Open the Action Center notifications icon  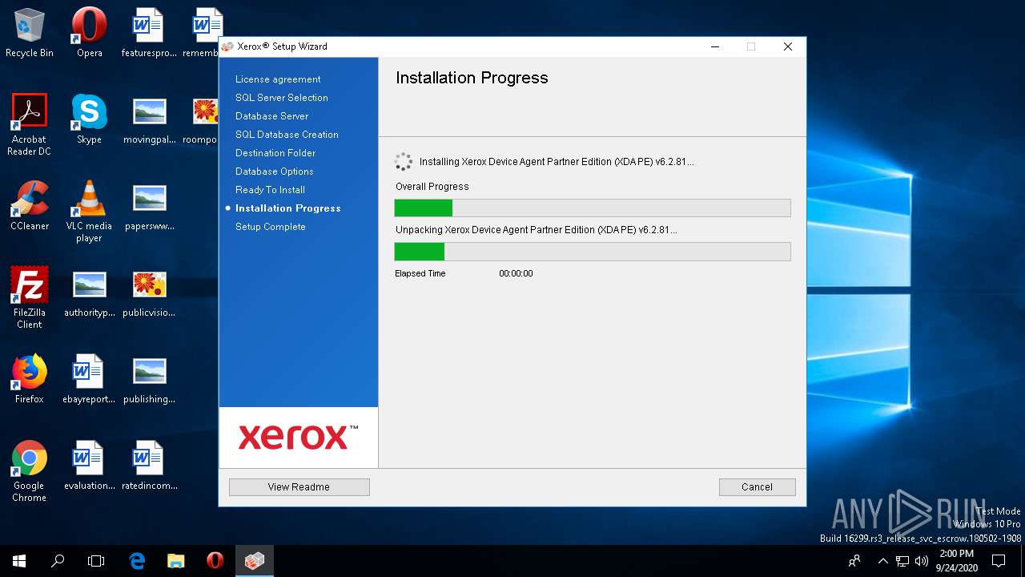tap(999, 561)
